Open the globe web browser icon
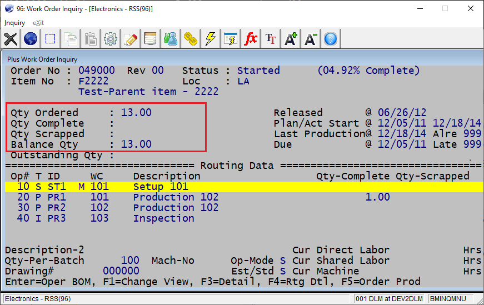The width and height of the screenshot is (484, 305). pos(30,39)
